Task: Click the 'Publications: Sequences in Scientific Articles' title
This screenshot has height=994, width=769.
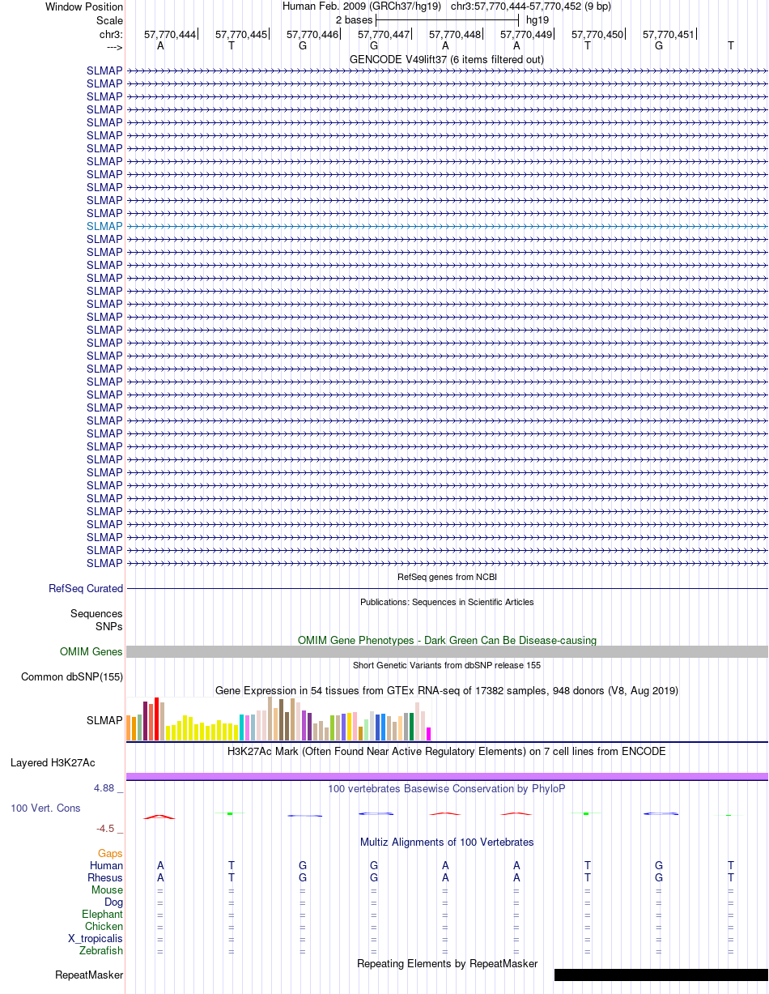Action: [447, 602]
